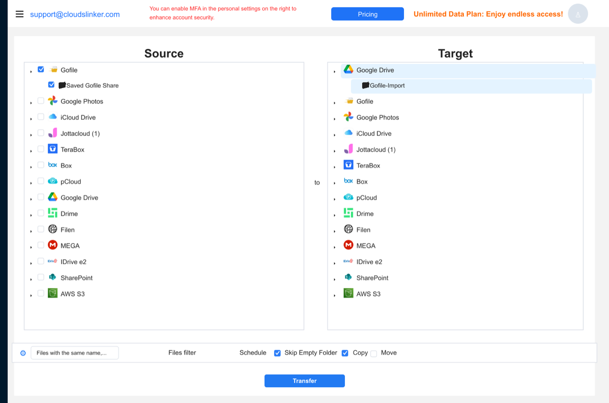Click the user avatar icon
Image resolution: width=609 pixels, height=403 pixels.
pos(578,14)
